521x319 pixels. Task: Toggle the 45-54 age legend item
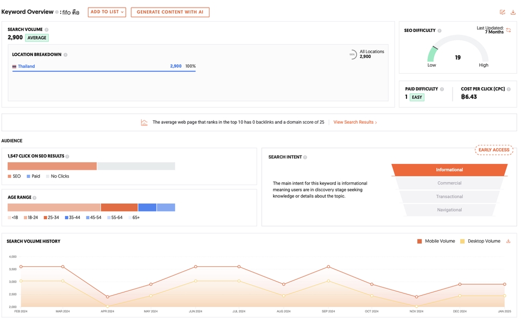94,218
